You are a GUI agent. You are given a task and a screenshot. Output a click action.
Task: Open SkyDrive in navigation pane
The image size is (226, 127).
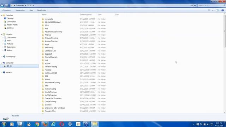click(10, 28)
